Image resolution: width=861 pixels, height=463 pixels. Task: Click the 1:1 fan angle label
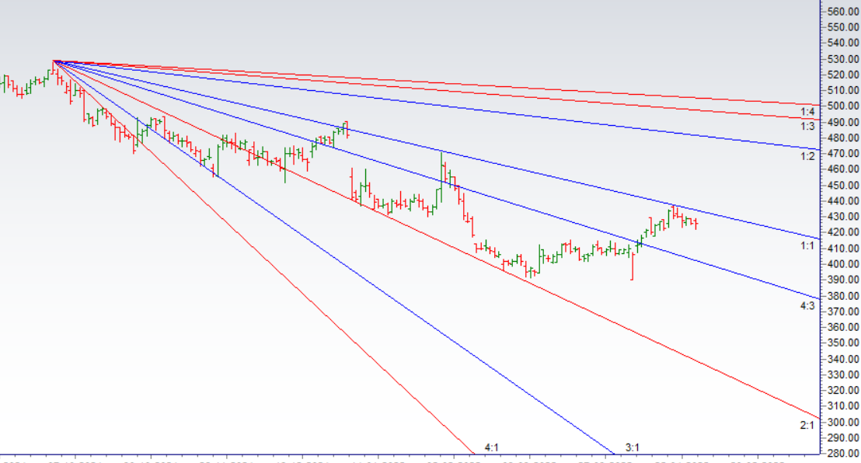[807, 245]
